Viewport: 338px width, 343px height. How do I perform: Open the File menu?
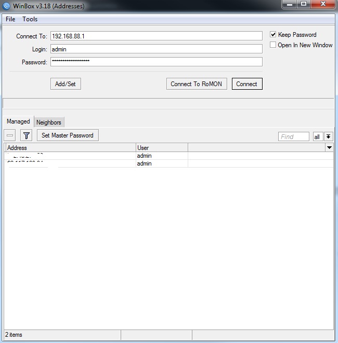[10, 19]
